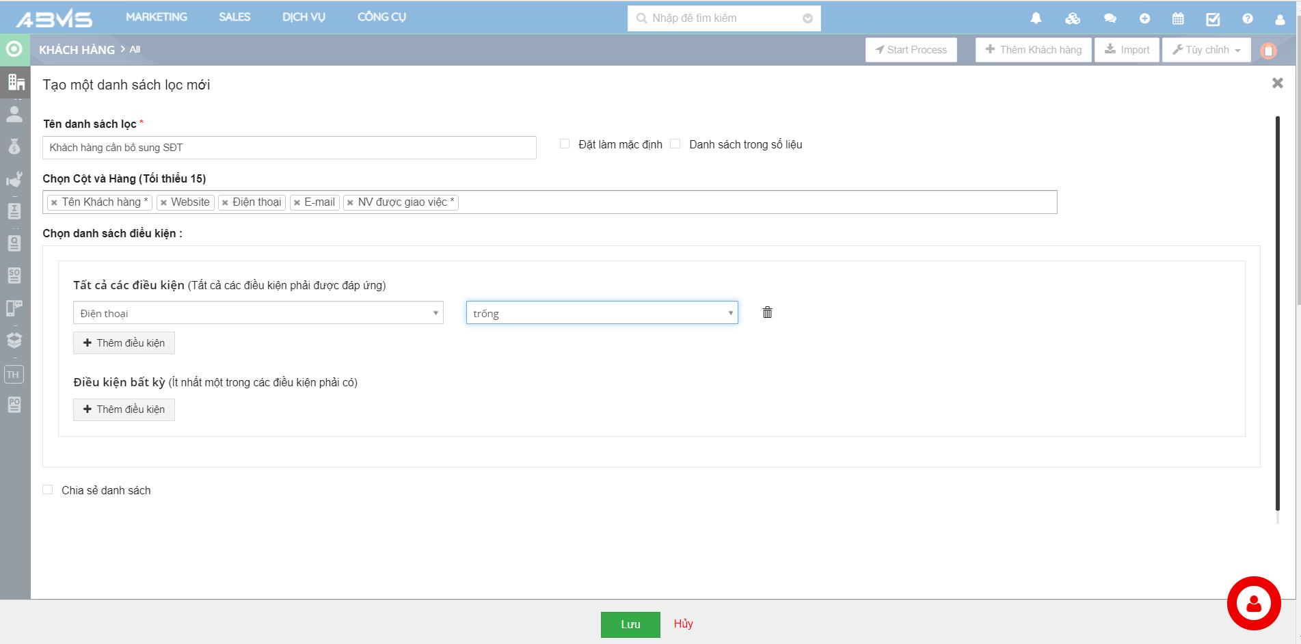This screenshot has width=1301, height=644.
Task: Enable 'Đặt làm mặc định' checkbox
Action: pyautogui.click(x=565, y=144)
